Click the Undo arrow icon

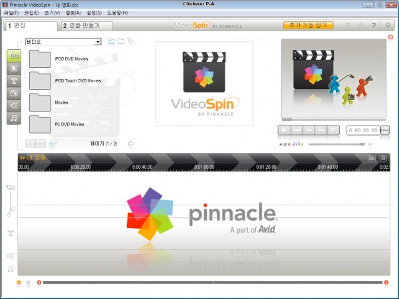[x=348, y=25]
